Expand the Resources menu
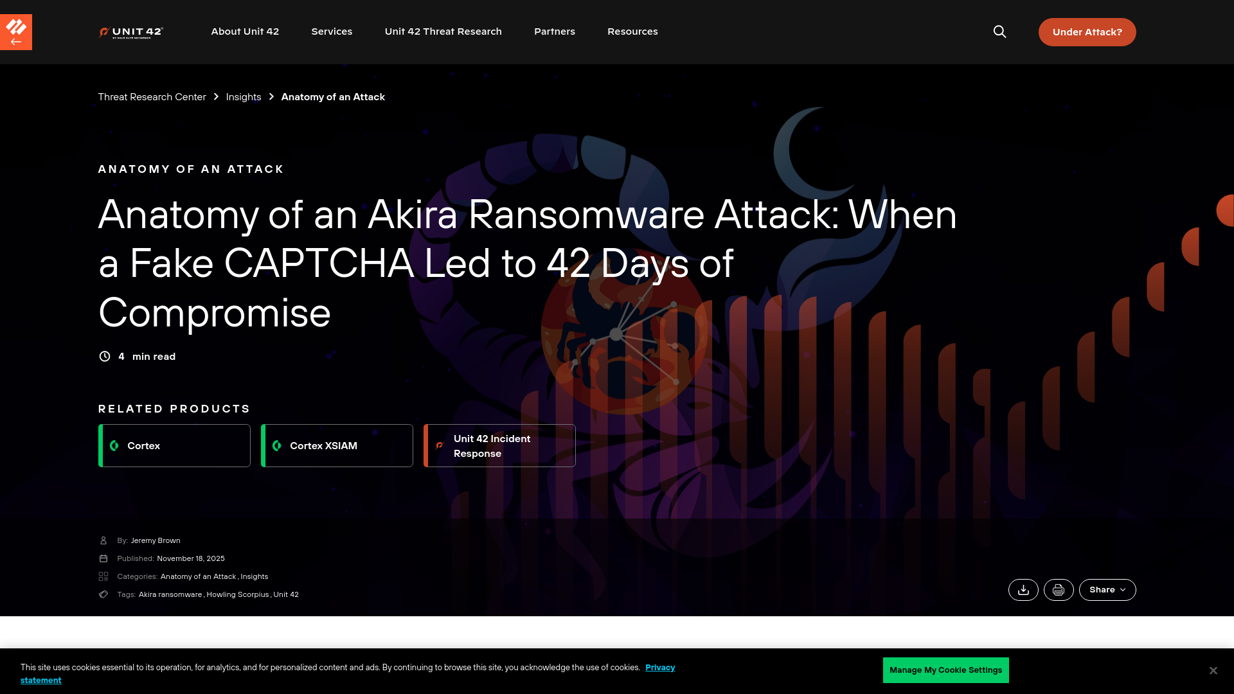The image size is (1234, 694). (632, 31)
